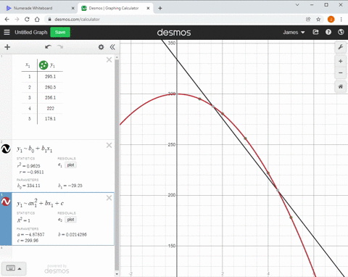The image size is (348, 277).
Task: Select table cell 280.5
Action: click(x=50, y=87)
